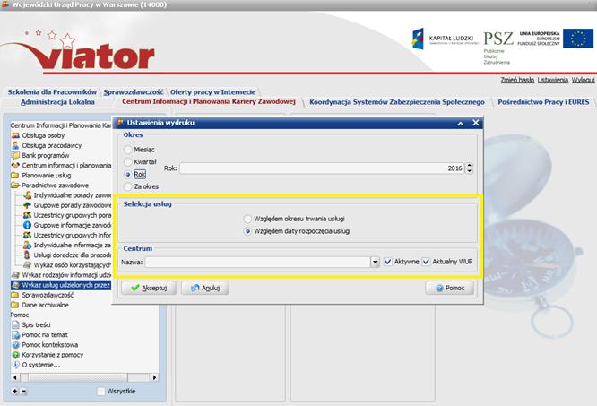
Task: Click the Spis treści document icon
Action: (15, 324)
